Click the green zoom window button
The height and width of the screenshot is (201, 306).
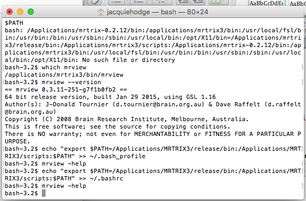31,12
